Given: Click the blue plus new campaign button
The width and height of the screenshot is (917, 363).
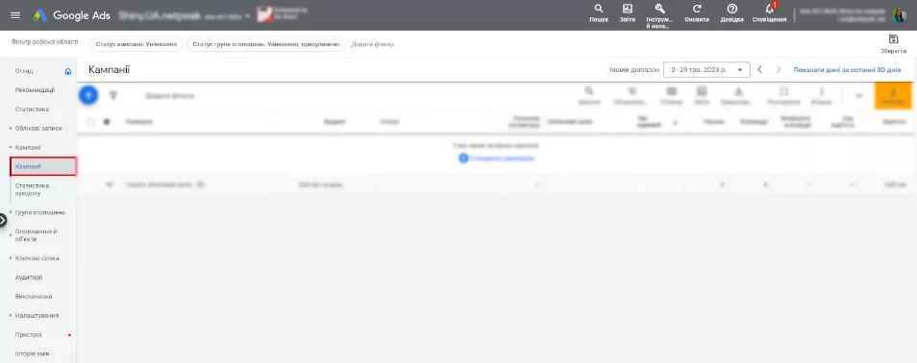Looking at the screenshot, I should click(x=87, y=95).
